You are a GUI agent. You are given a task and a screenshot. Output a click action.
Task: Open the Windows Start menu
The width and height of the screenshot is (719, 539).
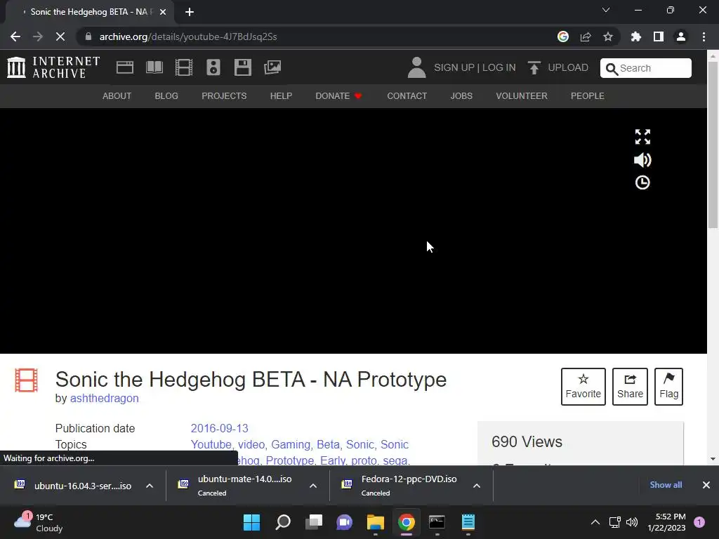click(252, 522)
